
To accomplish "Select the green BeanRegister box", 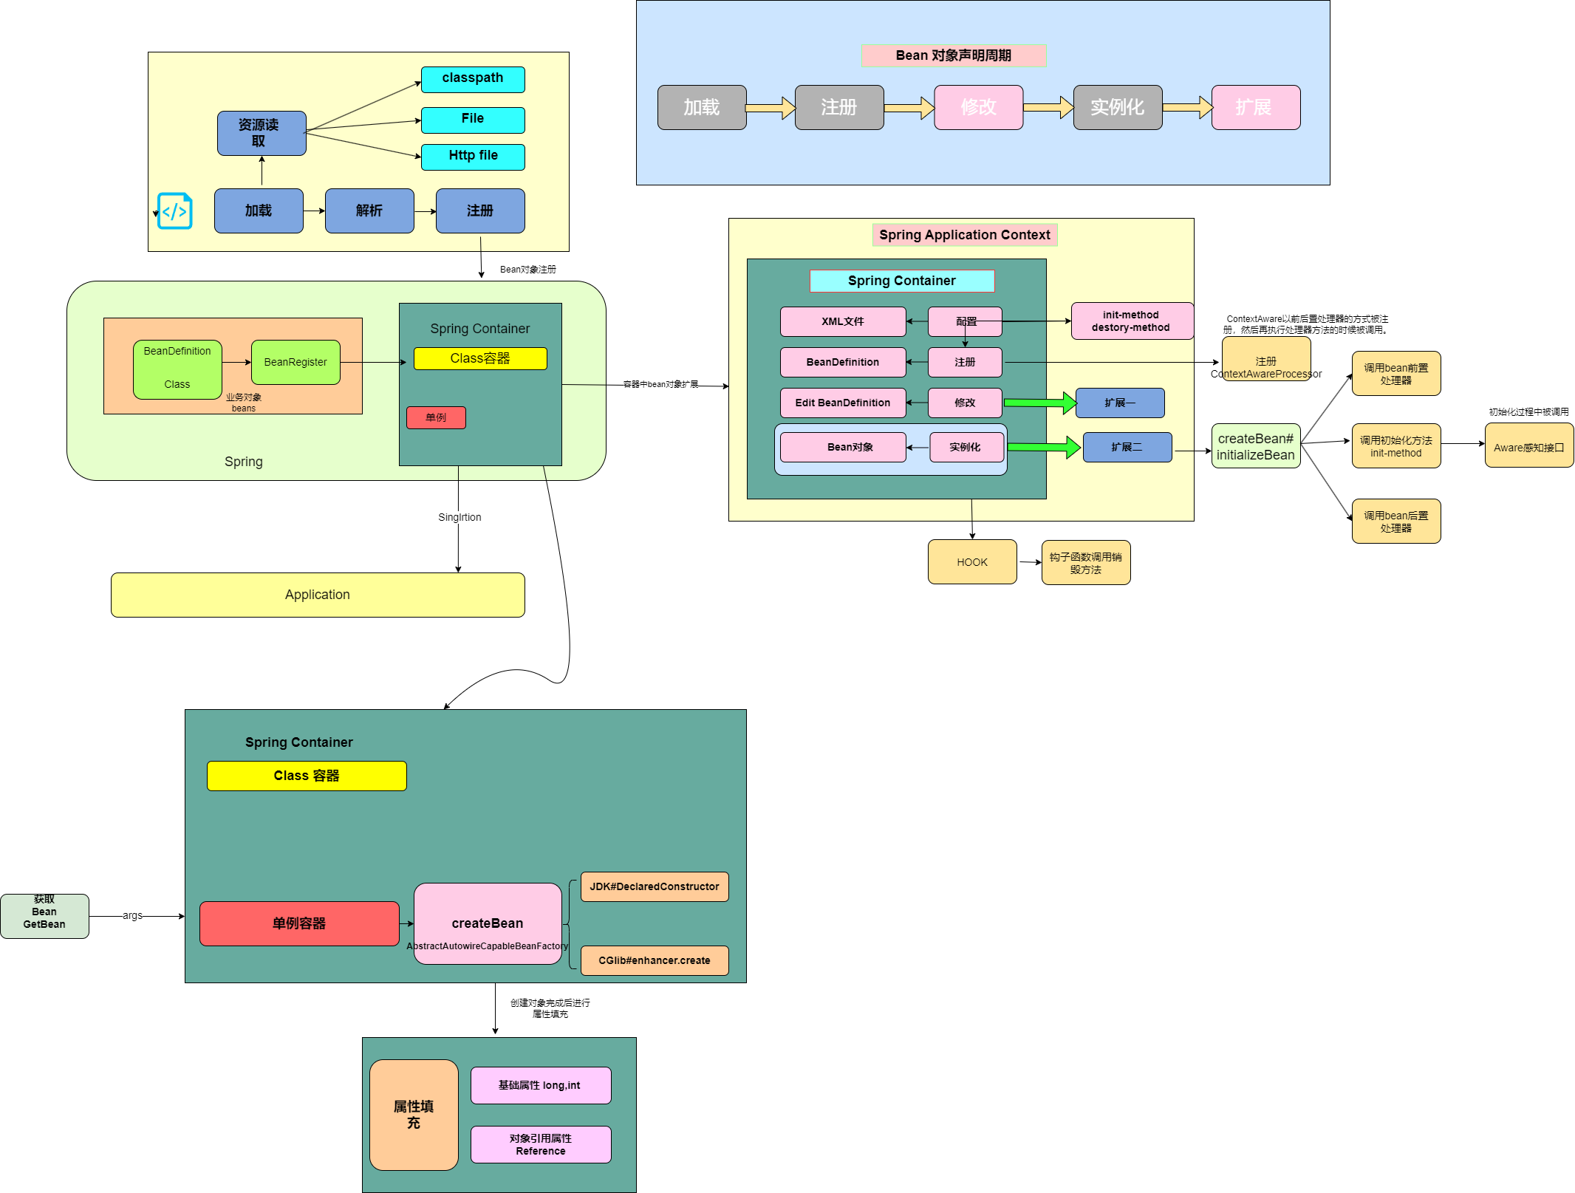I will [295, 362].
